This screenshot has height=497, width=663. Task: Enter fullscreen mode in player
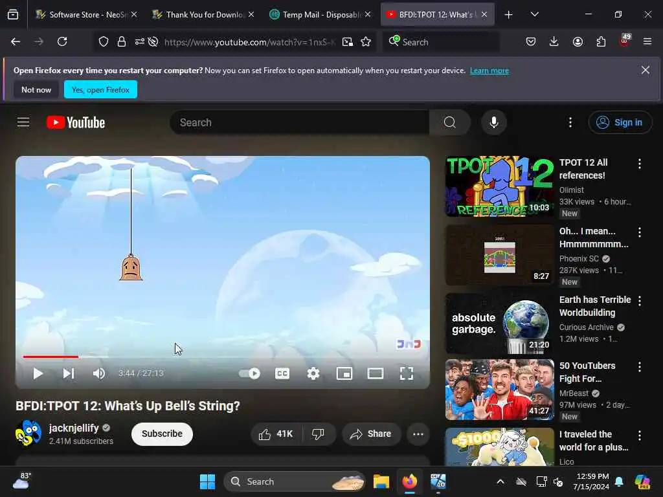pos(407,373)
